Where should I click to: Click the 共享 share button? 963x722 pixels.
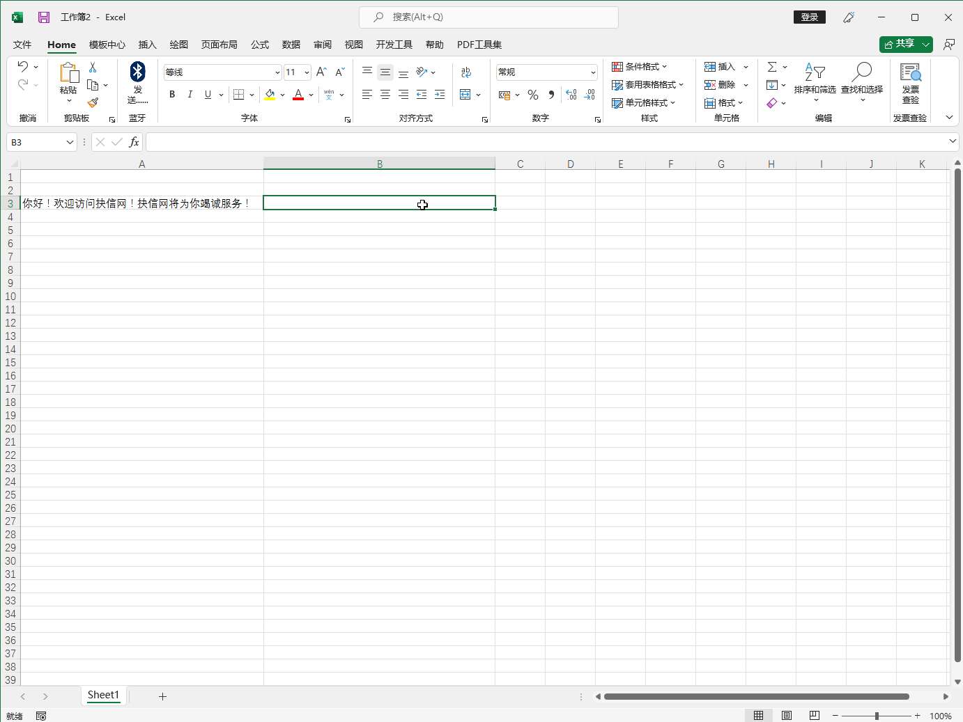899,44
